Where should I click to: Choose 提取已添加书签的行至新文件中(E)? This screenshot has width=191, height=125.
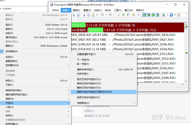tap(104, 92)
